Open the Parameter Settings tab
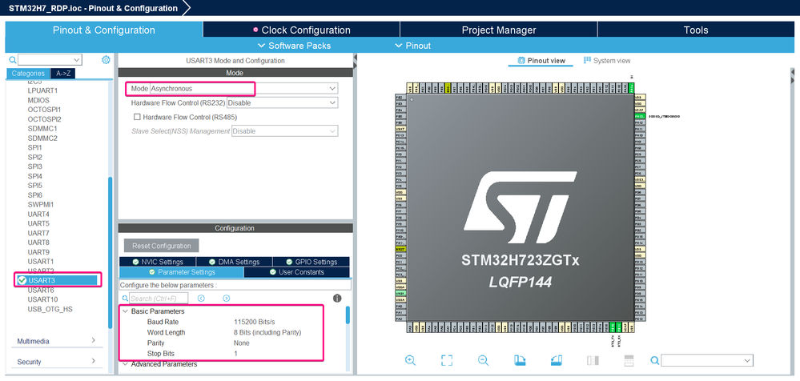 click(182, 272)
